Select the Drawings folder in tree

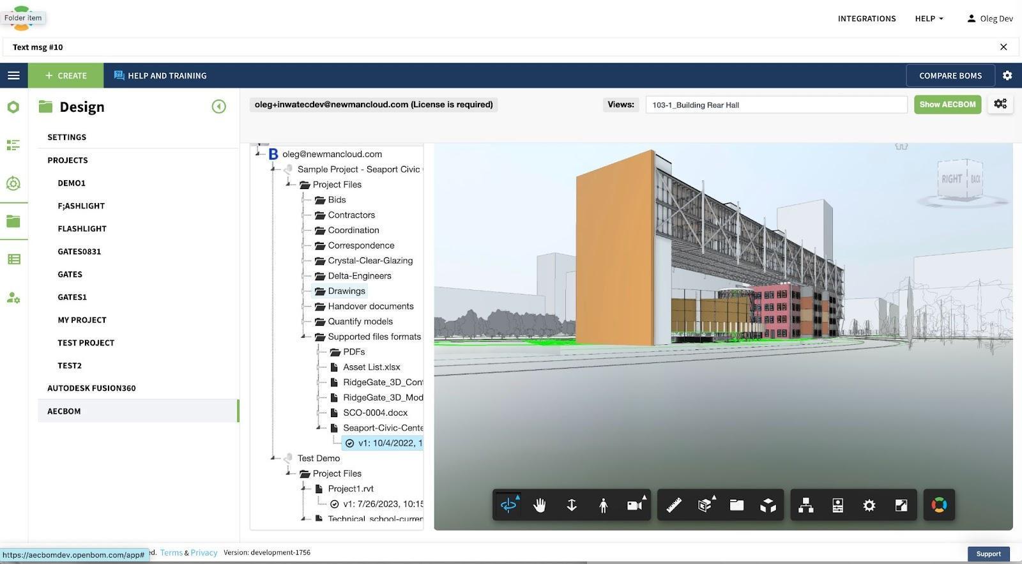click(x=340, y=291)
